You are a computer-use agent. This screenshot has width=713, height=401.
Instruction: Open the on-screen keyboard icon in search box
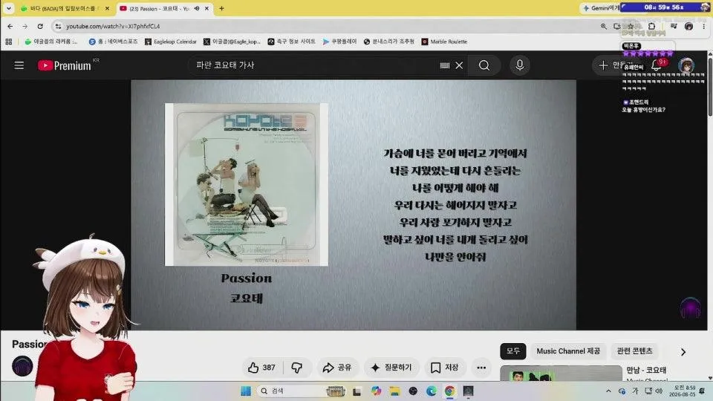click(x=445, y=65)
